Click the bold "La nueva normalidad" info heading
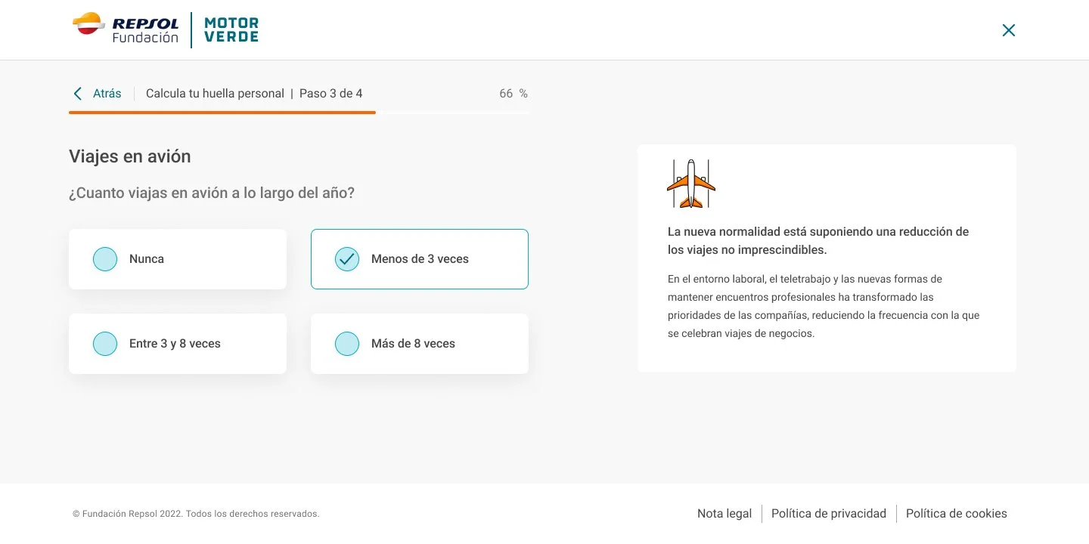Viewport: 1089px width, 544px height. 818,241
